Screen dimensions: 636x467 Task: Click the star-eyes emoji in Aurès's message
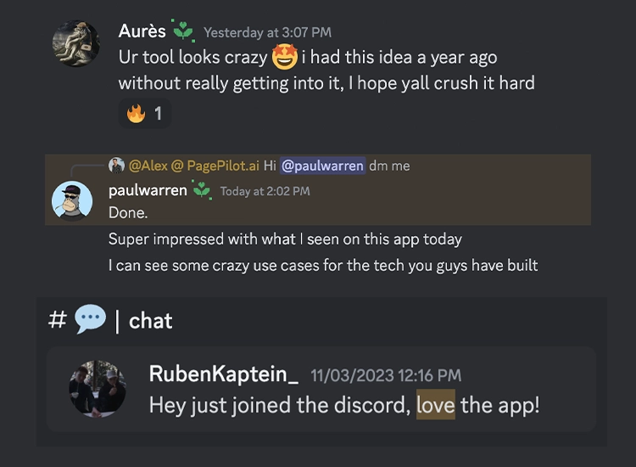(283, 58)
